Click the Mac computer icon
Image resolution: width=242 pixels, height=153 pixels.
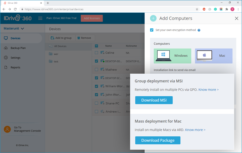(204, 56)
